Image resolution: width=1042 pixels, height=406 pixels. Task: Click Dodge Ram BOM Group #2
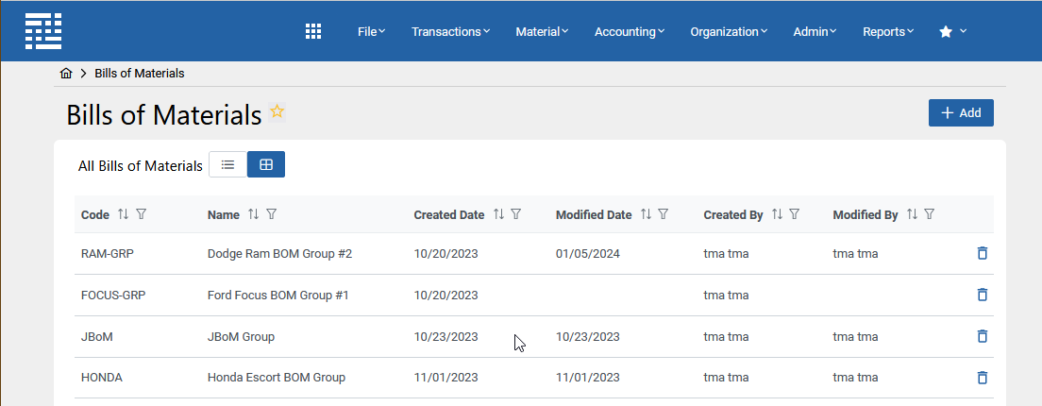(279, 254)
